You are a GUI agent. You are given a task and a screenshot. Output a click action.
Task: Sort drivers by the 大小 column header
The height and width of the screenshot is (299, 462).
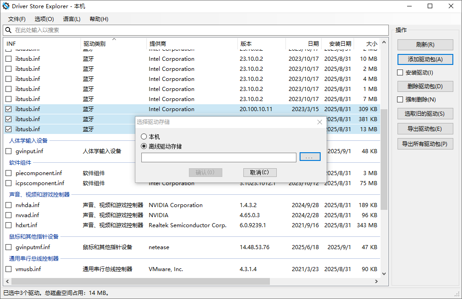click(371, 43)
